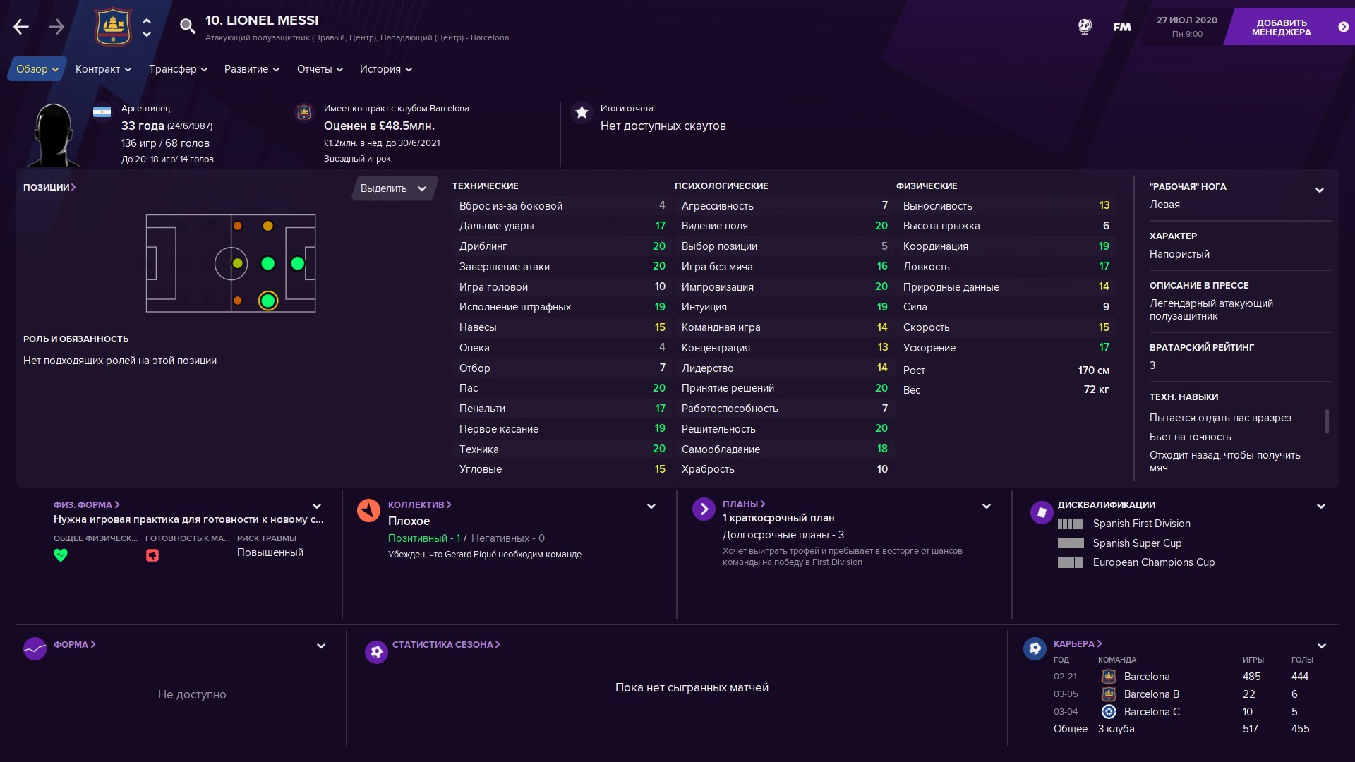Open the Barcelona club badge
Viewport: 1355px width, 762px height.
[113, 27]
